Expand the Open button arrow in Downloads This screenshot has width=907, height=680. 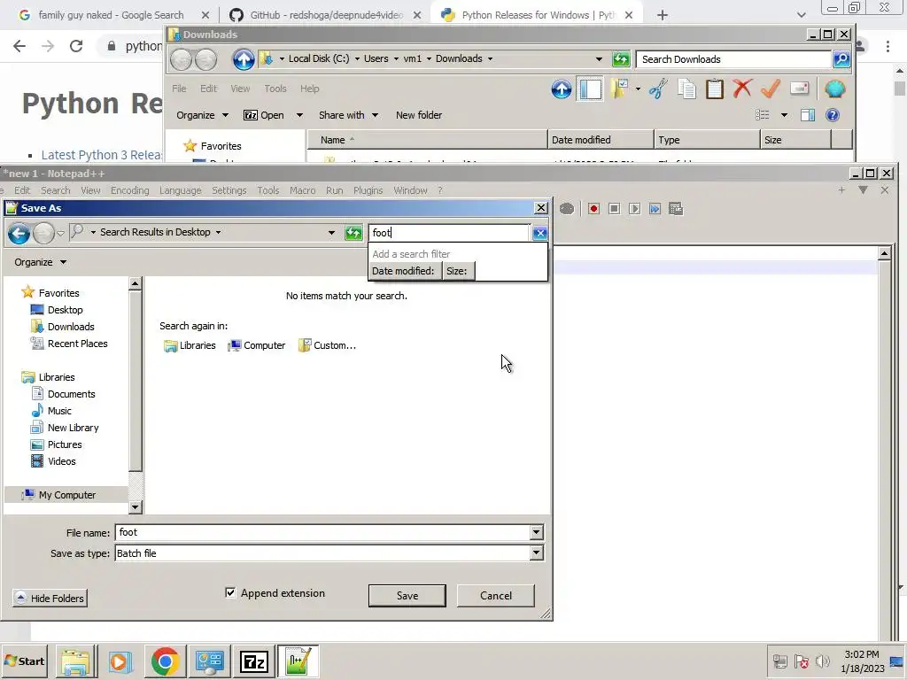point(299,115)
